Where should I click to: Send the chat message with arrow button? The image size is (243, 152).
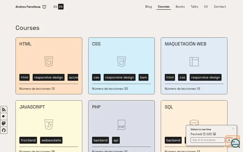coord(229,140)
